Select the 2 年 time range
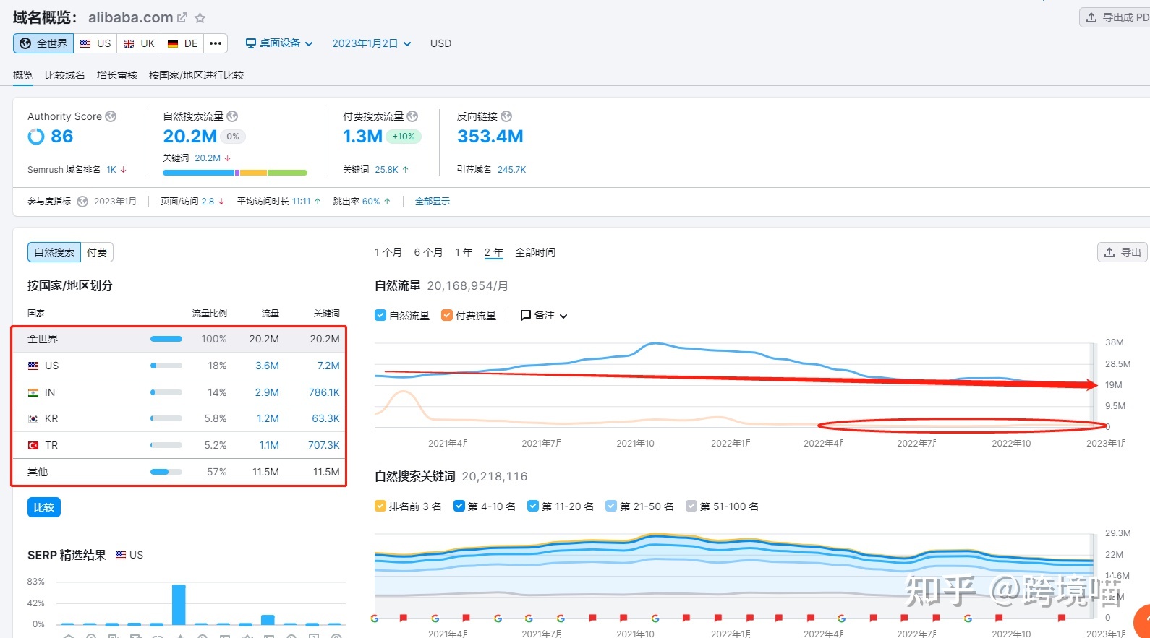The image size is (1150, 638). (x=494, y=252)
